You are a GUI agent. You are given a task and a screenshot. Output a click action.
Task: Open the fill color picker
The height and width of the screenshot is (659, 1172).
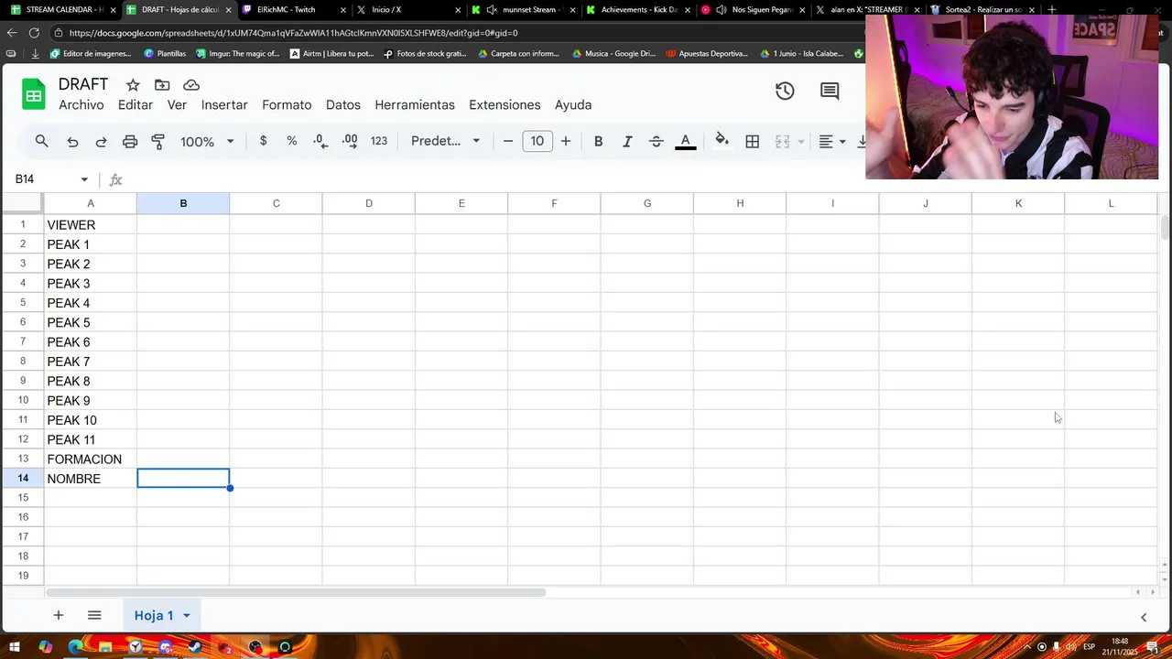point(722,141)
